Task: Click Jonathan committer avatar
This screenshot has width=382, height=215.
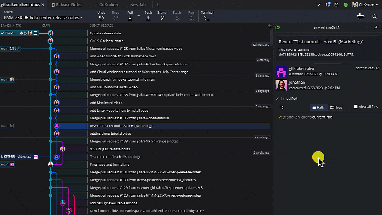Action: [281, 85]
